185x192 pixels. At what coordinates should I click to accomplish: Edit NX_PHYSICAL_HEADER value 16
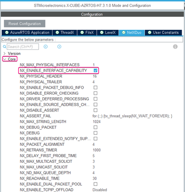click(94, 76)
